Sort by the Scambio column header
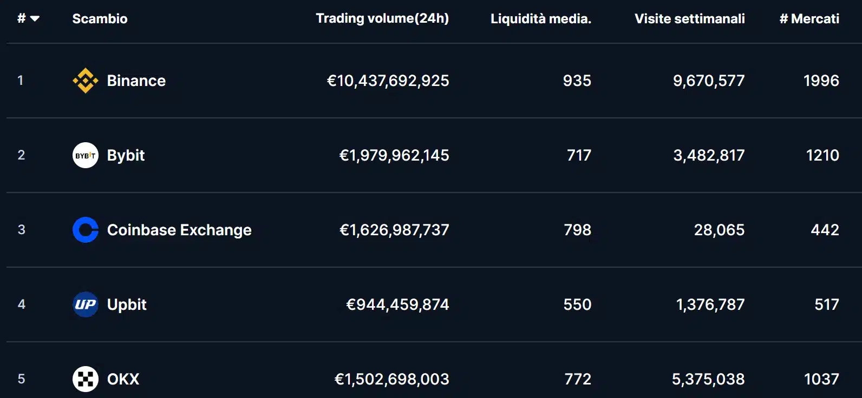This screenshot has width=862, height=398. [x=100, y=19]
